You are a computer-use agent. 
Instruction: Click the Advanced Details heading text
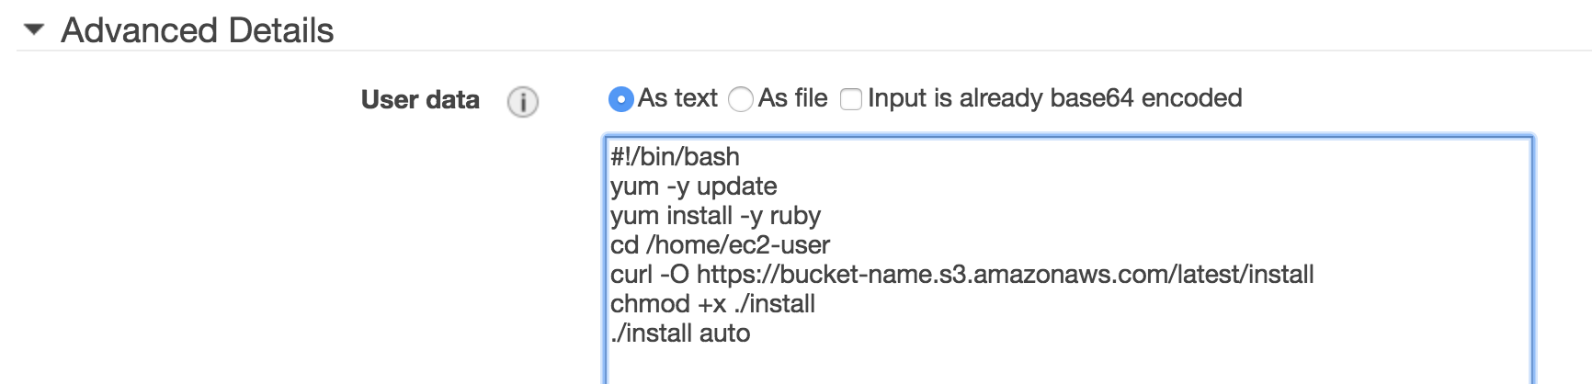coord(197,30)
